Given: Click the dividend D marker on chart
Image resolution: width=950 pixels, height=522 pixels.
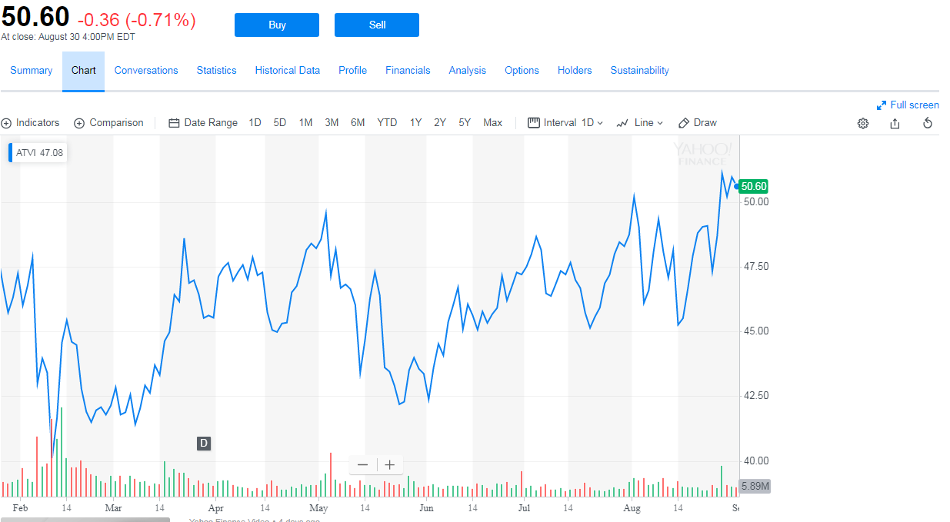Looking at the screenshot, I should (204, 443).
